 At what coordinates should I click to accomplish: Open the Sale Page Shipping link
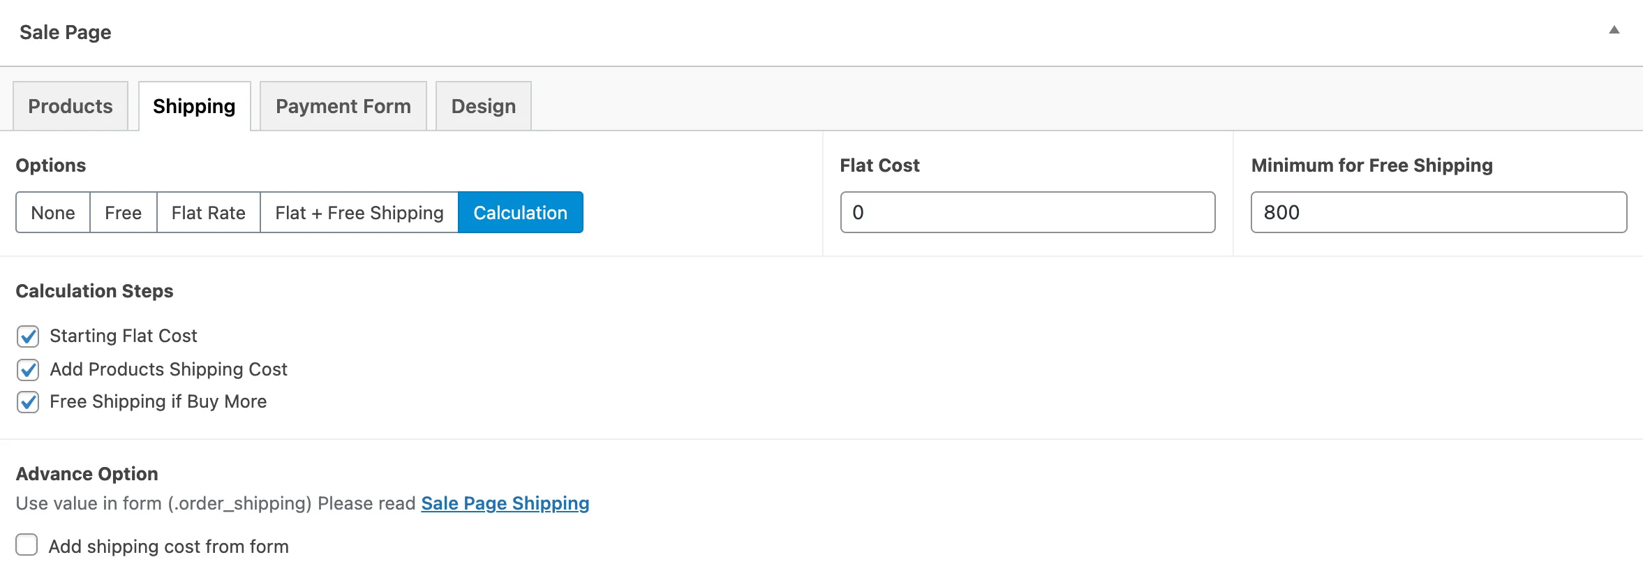tap(505, 503)
